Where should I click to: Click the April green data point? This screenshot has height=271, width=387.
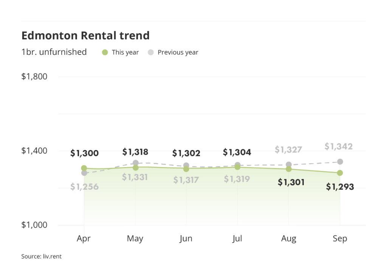pyautogui.click(x=84, y=168)
